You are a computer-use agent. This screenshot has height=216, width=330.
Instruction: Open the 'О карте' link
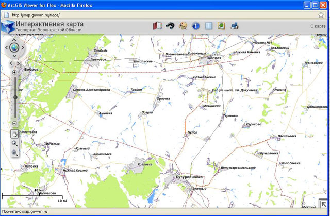click(x=318, y=26)
